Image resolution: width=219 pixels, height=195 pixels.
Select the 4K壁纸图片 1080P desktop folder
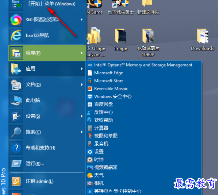tap(148, 42)
